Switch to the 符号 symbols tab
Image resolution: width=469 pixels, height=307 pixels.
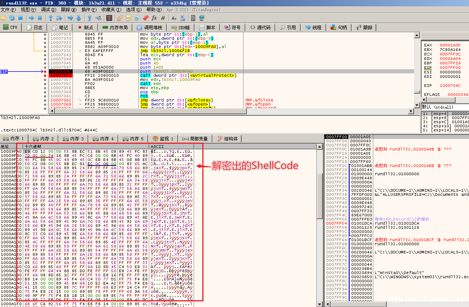(x=232, y=27)
